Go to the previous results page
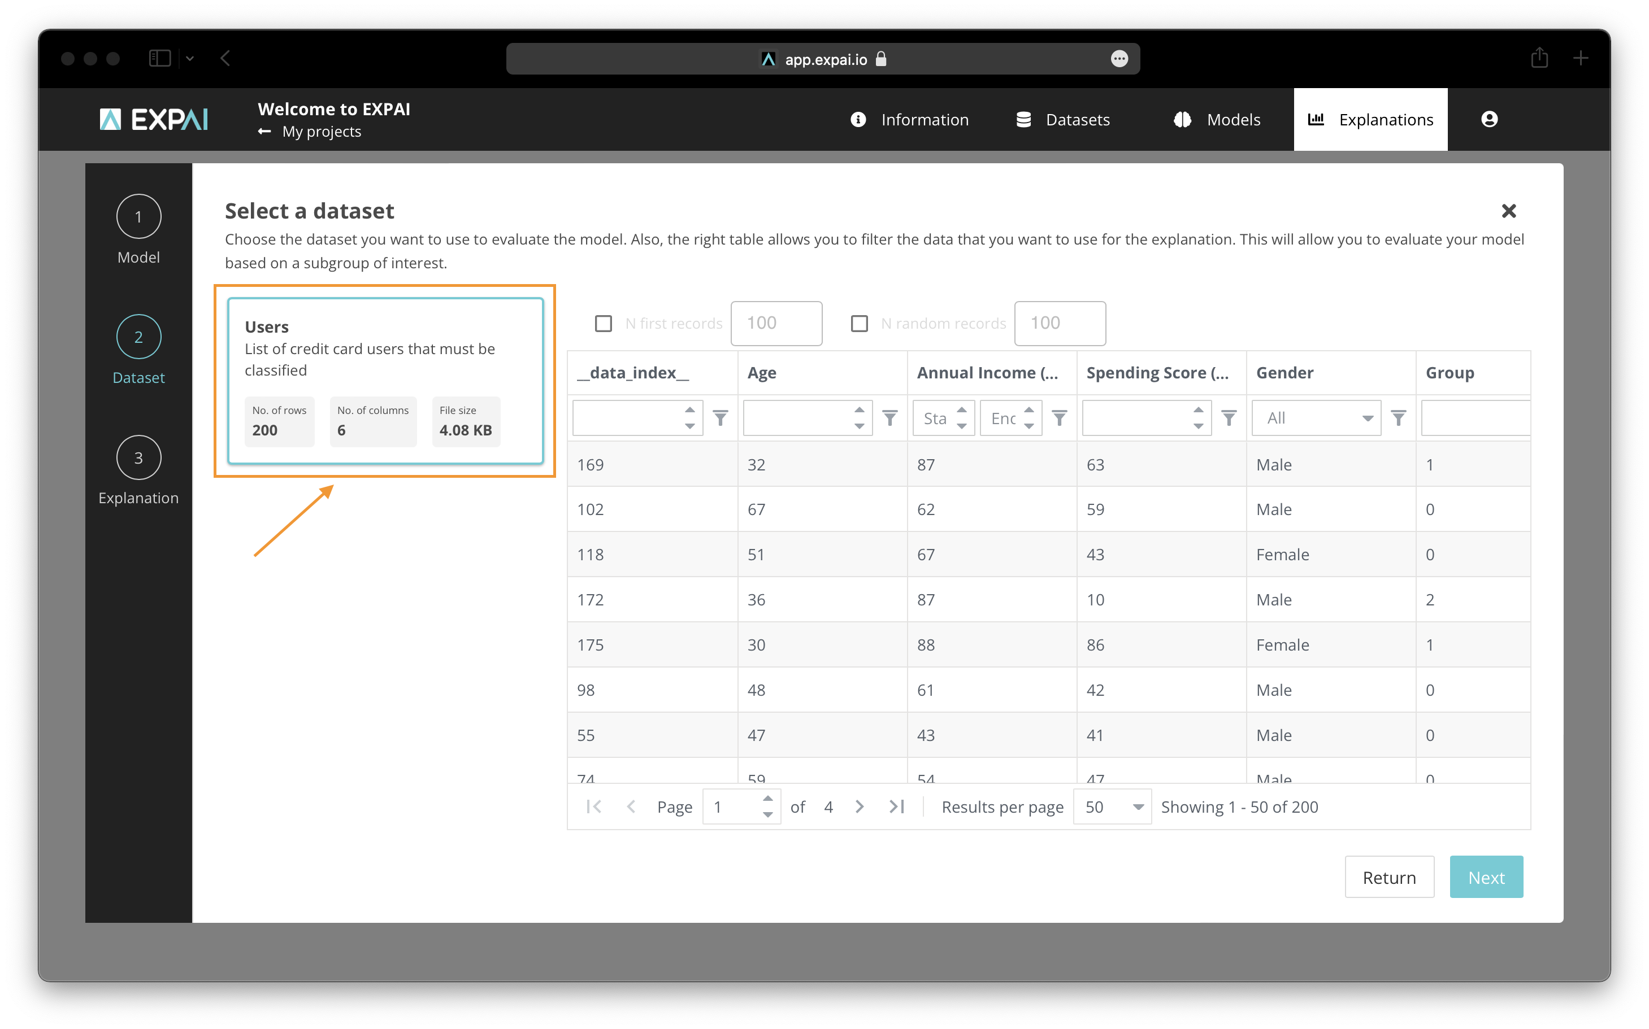 coord(631,806)
